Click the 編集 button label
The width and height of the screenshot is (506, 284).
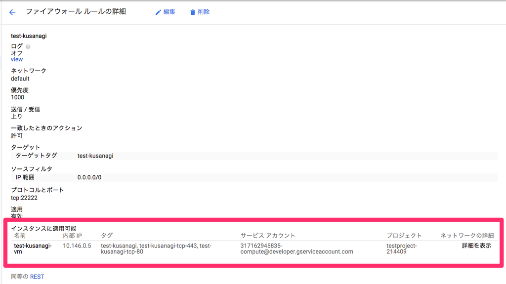pos(169,12)
